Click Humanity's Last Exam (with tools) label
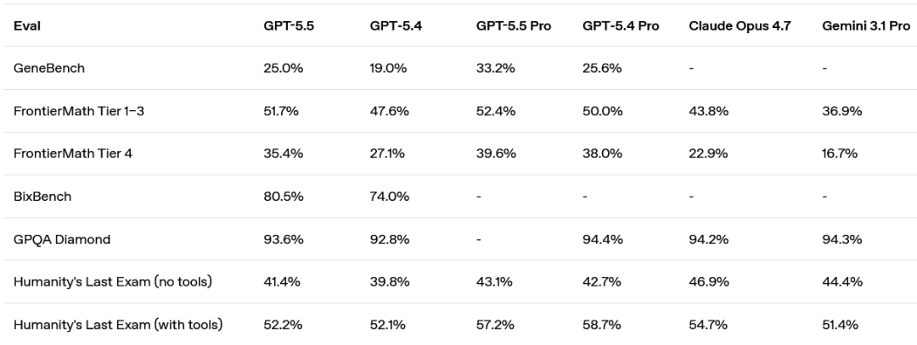This screenshot has height=345, width=917. click(118, 325)
